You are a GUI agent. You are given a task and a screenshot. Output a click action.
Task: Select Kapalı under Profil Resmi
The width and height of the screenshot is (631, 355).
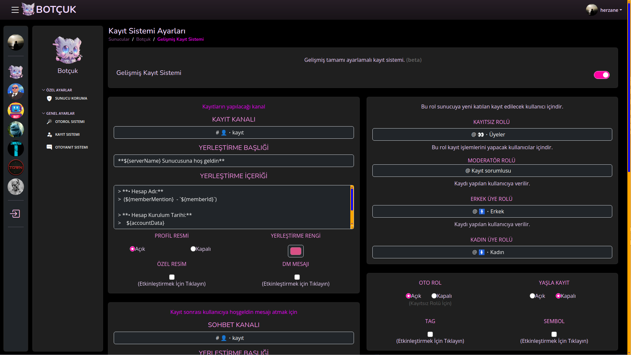[x=193, y=249]
